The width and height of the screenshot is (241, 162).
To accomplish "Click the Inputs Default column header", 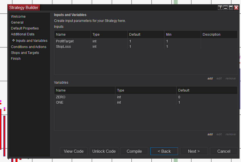I will 146,35.
